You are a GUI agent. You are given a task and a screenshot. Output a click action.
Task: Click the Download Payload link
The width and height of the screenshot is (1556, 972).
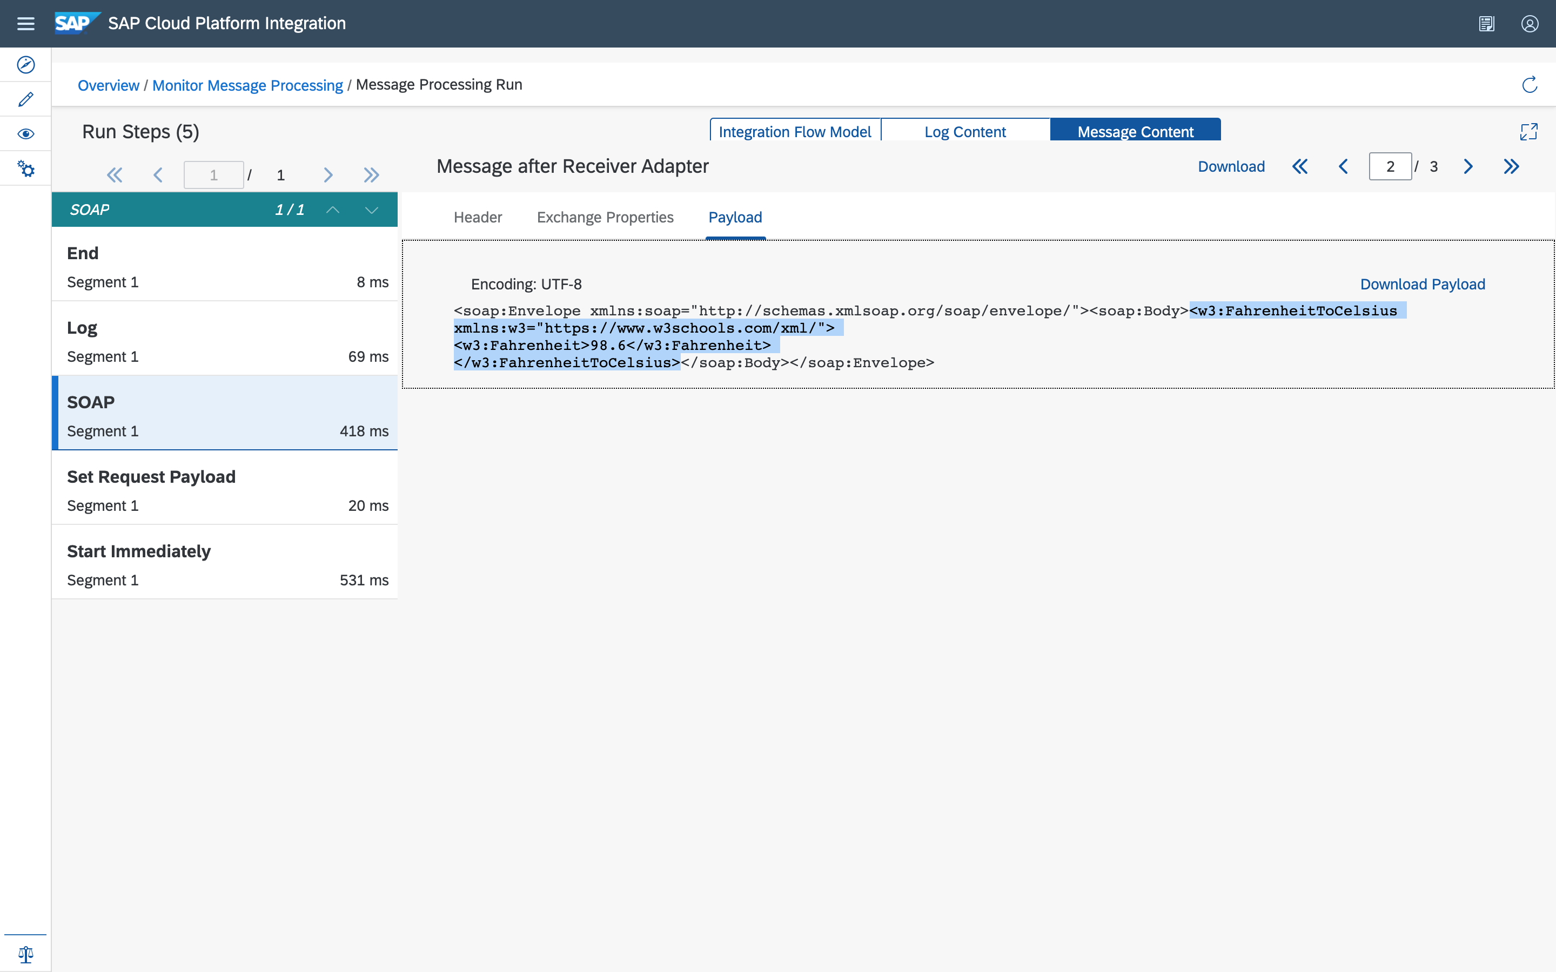coord(1423,283)
